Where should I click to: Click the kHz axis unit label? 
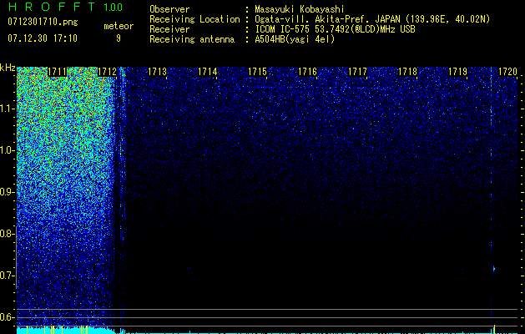(x=8, y=68)
